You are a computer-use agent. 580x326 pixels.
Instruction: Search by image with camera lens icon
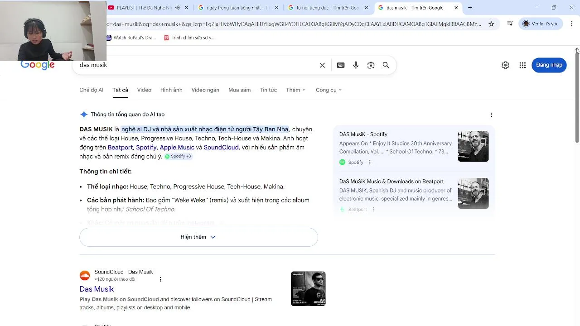point(371,65)
